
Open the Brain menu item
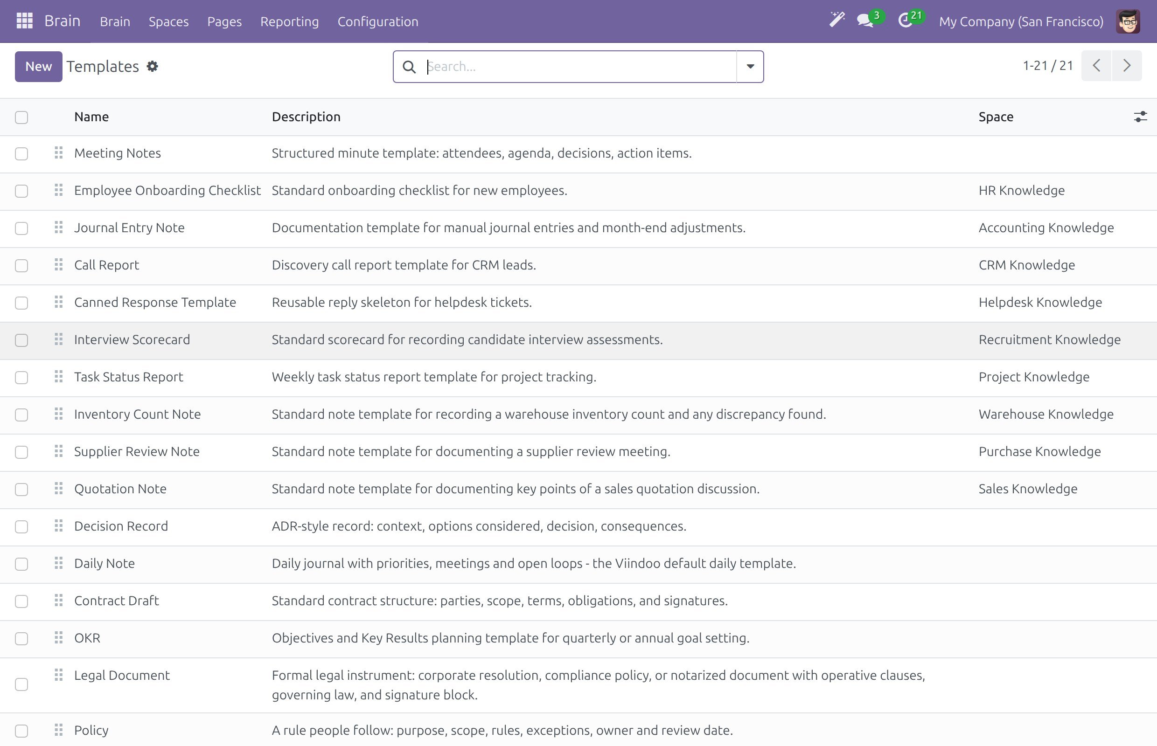tap(115, 21)
